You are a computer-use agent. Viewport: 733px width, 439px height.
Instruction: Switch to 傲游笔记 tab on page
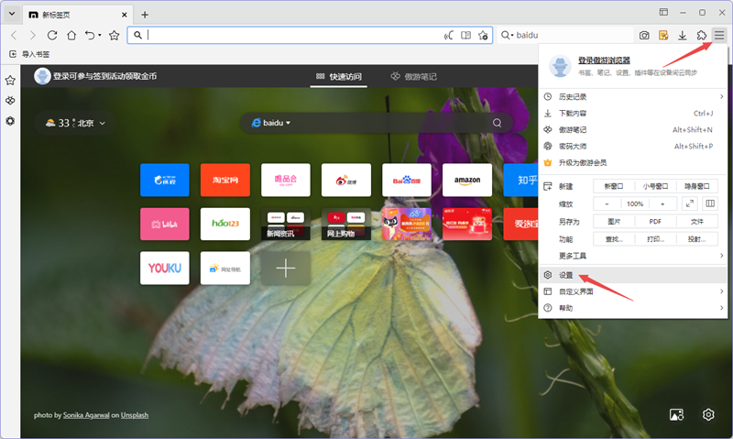414,77
